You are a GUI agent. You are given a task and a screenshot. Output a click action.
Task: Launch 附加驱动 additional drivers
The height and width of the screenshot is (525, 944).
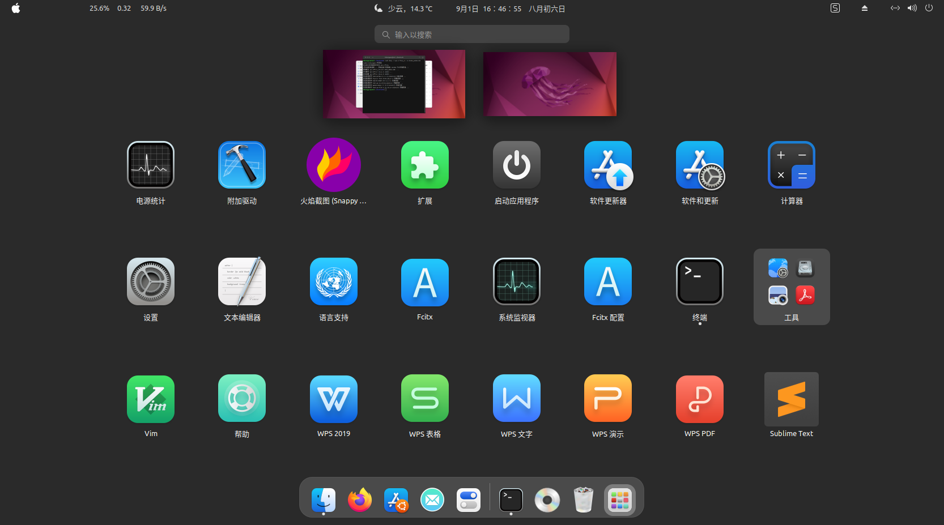[x=242, y=165]
